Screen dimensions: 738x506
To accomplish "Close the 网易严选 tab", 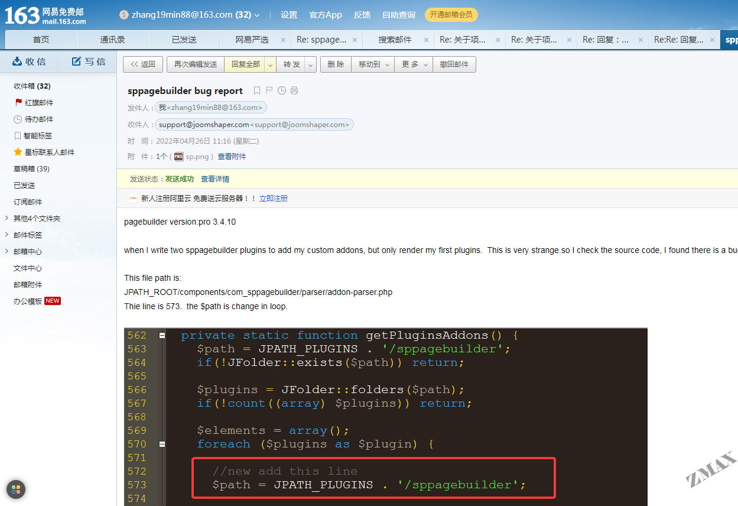I will point(283,40).
